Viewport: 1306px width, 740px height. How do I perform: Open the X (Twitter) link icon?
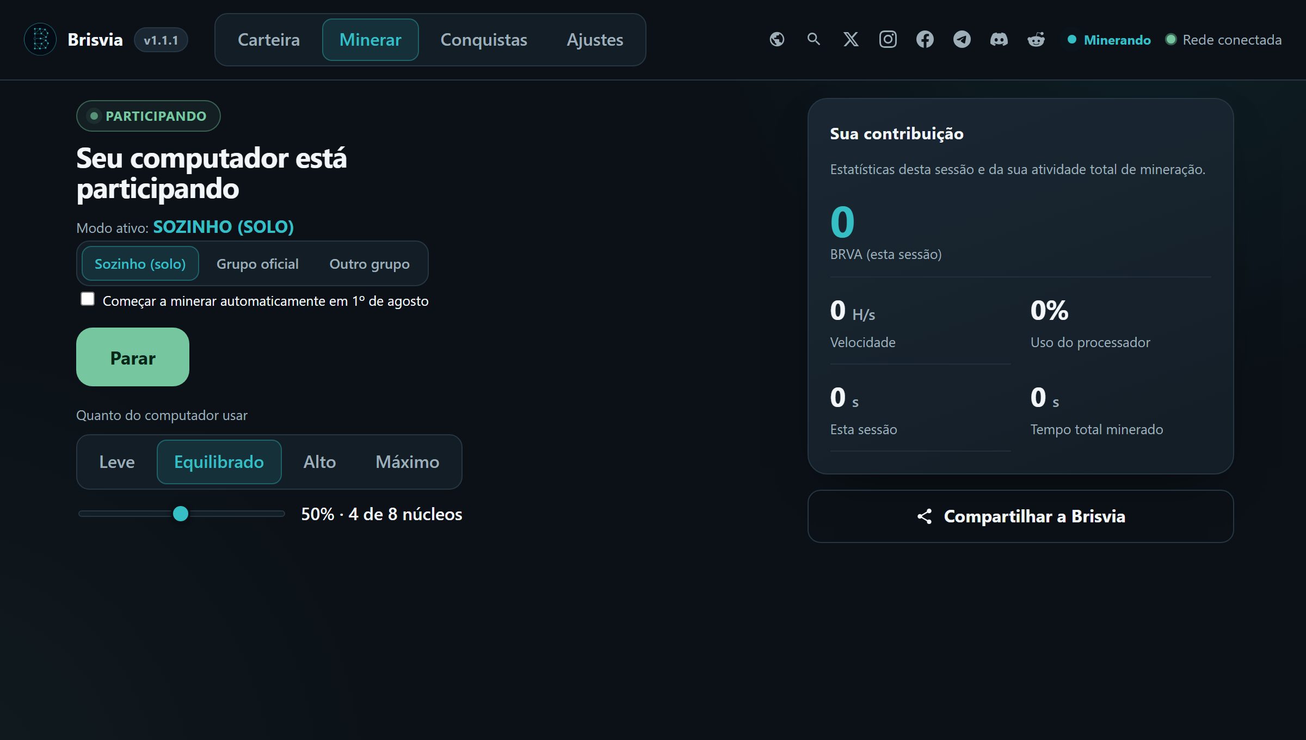pyautogui.click(x=851, y=39)
